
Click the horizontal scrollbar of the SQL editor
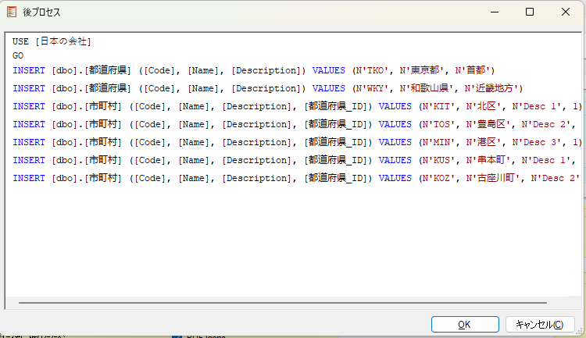(x=283, y=303)
